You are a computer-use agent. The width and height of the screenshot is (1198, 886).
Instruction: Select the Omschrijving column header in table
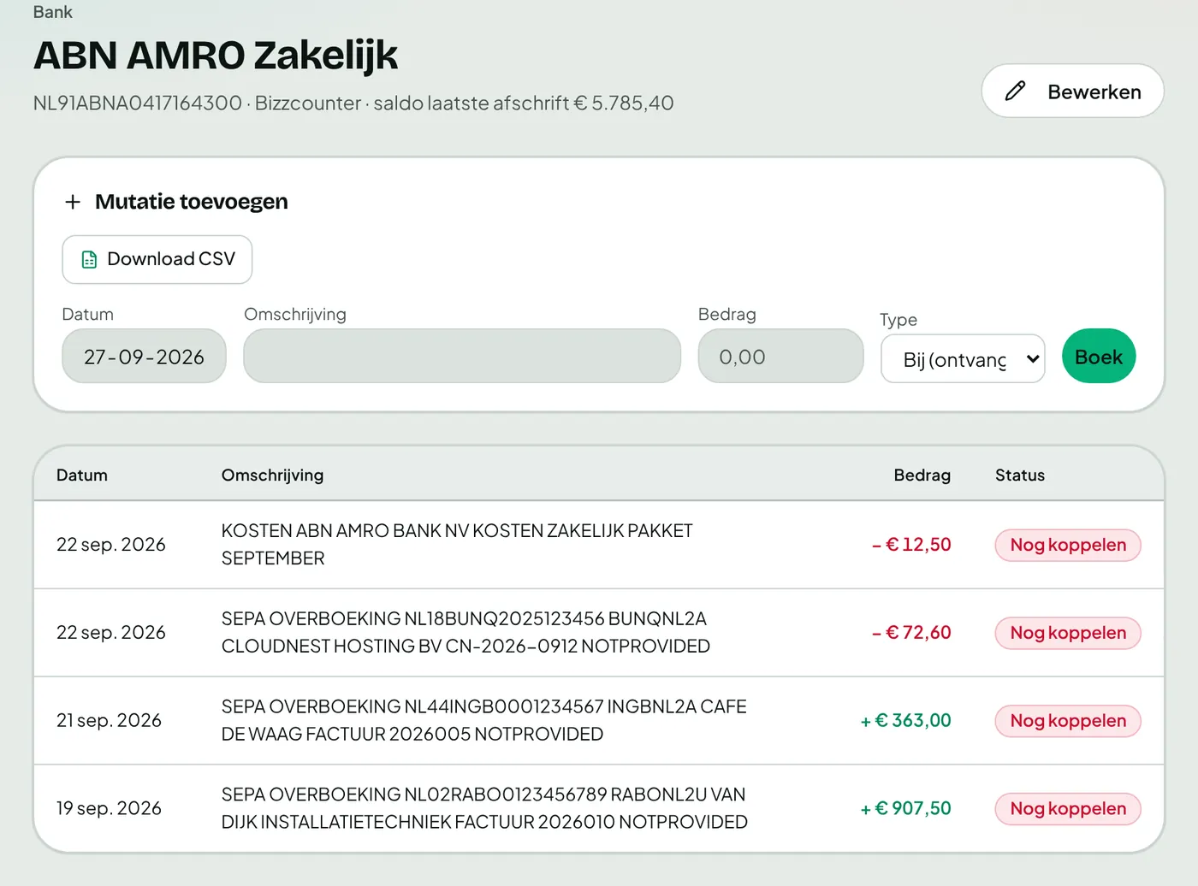272,475
